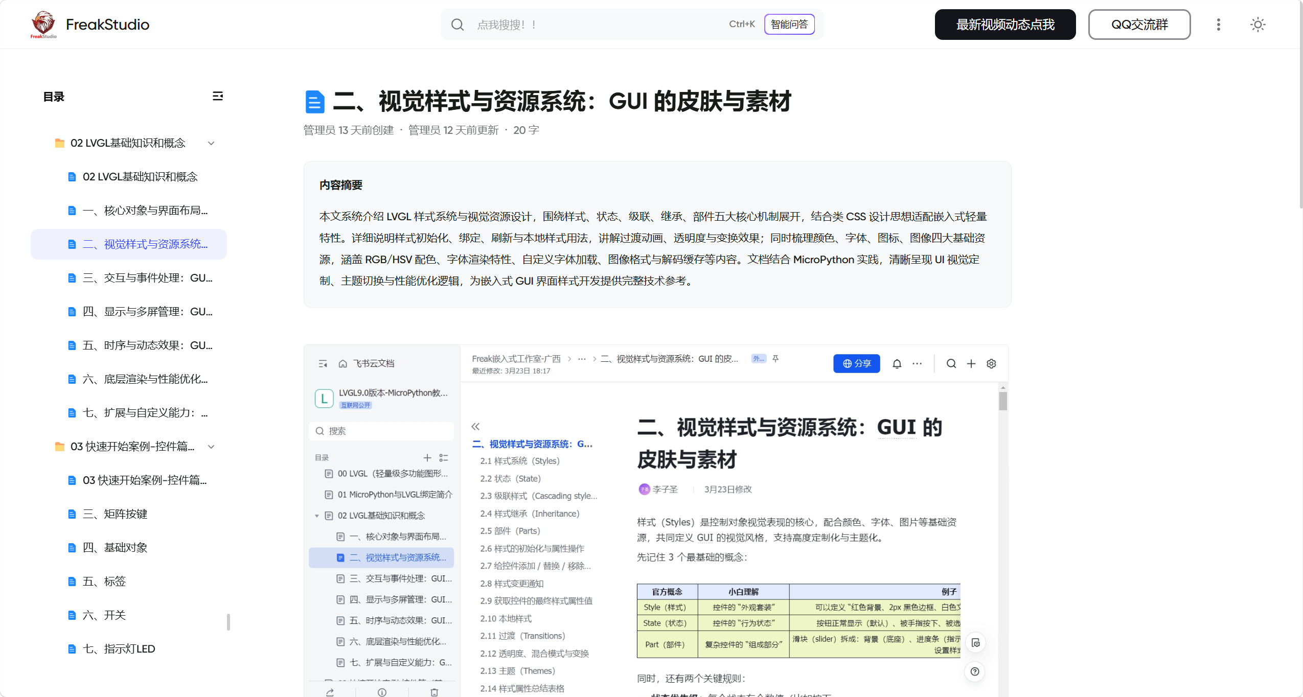Click the 最新视频动态点我 button
The width and height of the screenshot is (1303, 697).
pos(1004,25)
